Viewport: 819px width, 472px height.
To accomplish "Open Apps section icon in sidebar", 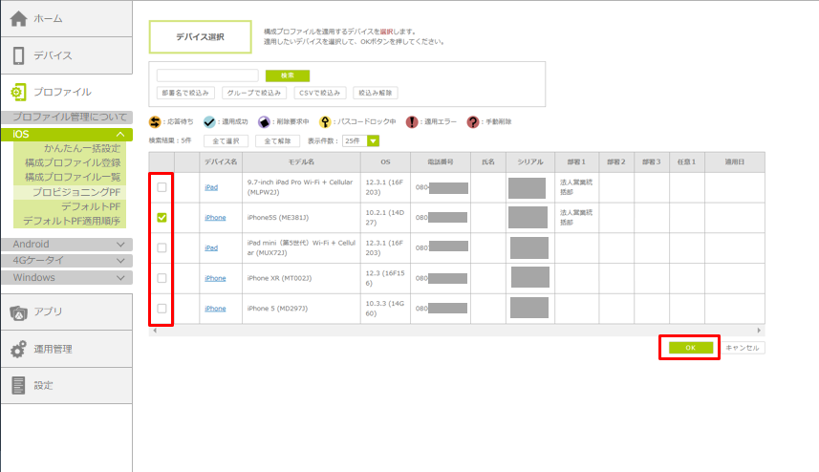I will (18, 312).
